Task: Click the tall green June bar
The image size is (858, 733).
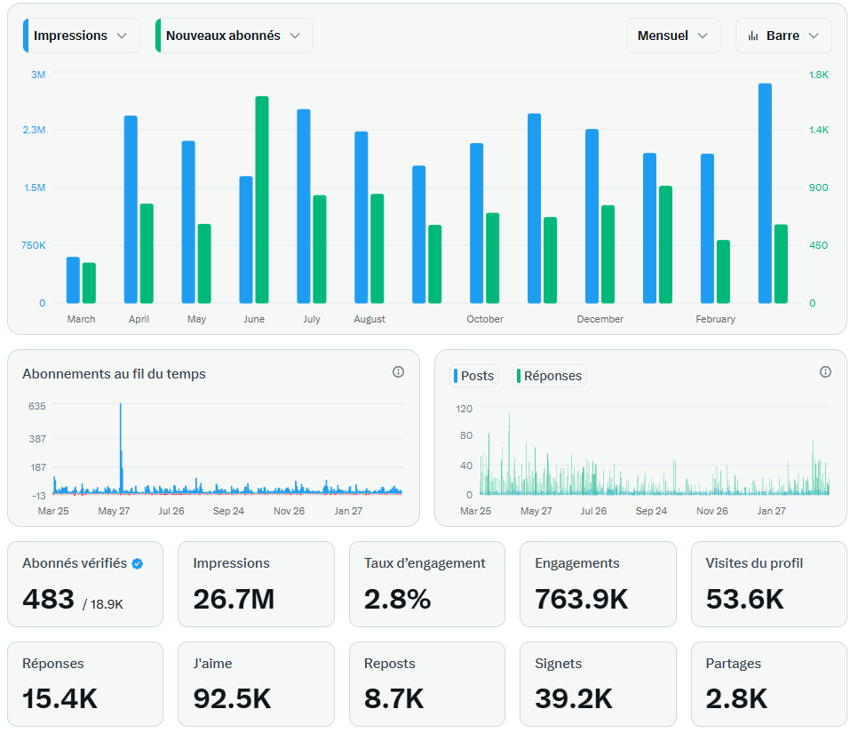Action: coord(262,200)
